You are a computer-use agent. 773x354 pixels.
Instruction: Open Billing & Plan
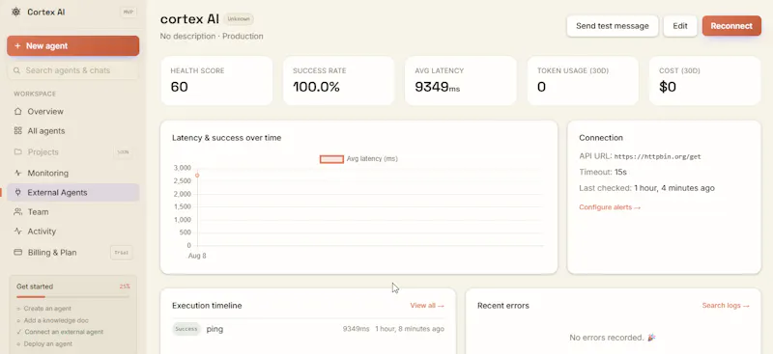[73, 252]
